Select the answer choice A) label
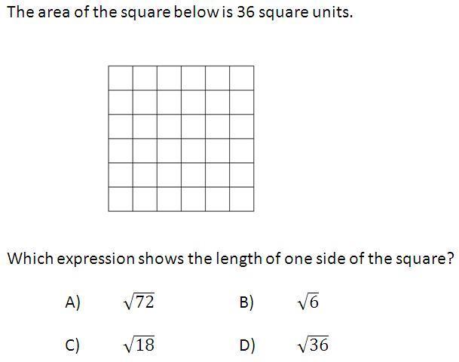The image size is (459, 362). 72,302
